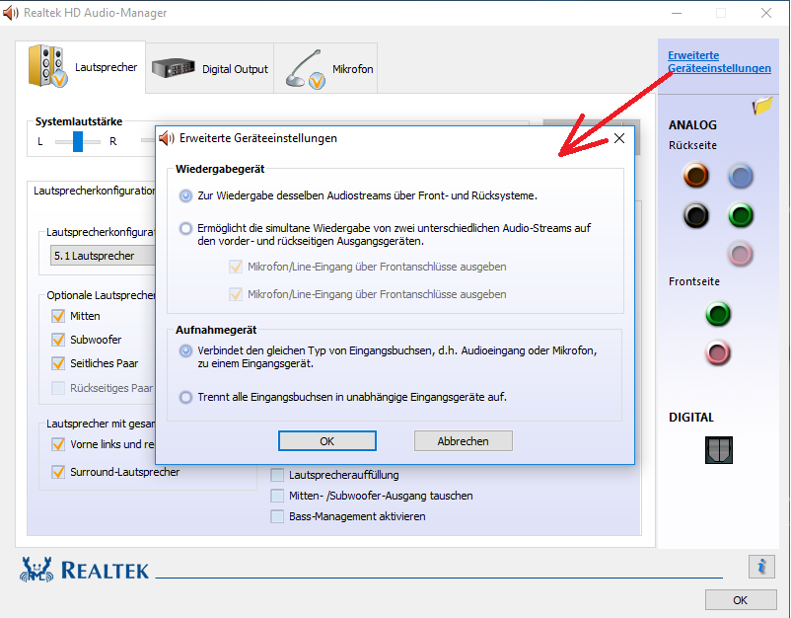
Task: Click the receiver icon of Digital Output
Action: (173, 68)
